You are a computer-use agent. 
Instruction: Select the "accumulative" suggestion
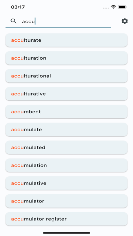point(66,183)
